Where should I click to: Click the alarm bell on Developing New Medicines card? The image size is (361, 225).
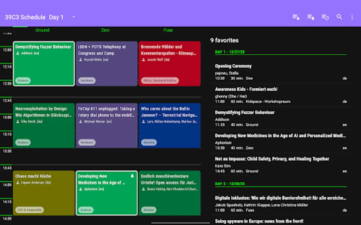point(132,176)
